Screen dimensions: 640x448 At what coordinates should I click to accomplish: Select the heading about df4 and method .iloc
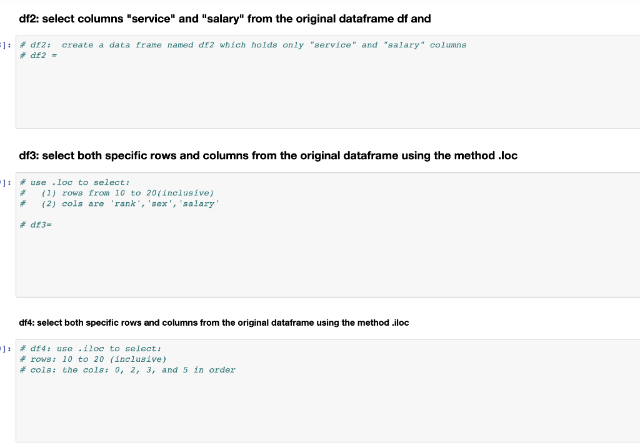coord(214,323)
